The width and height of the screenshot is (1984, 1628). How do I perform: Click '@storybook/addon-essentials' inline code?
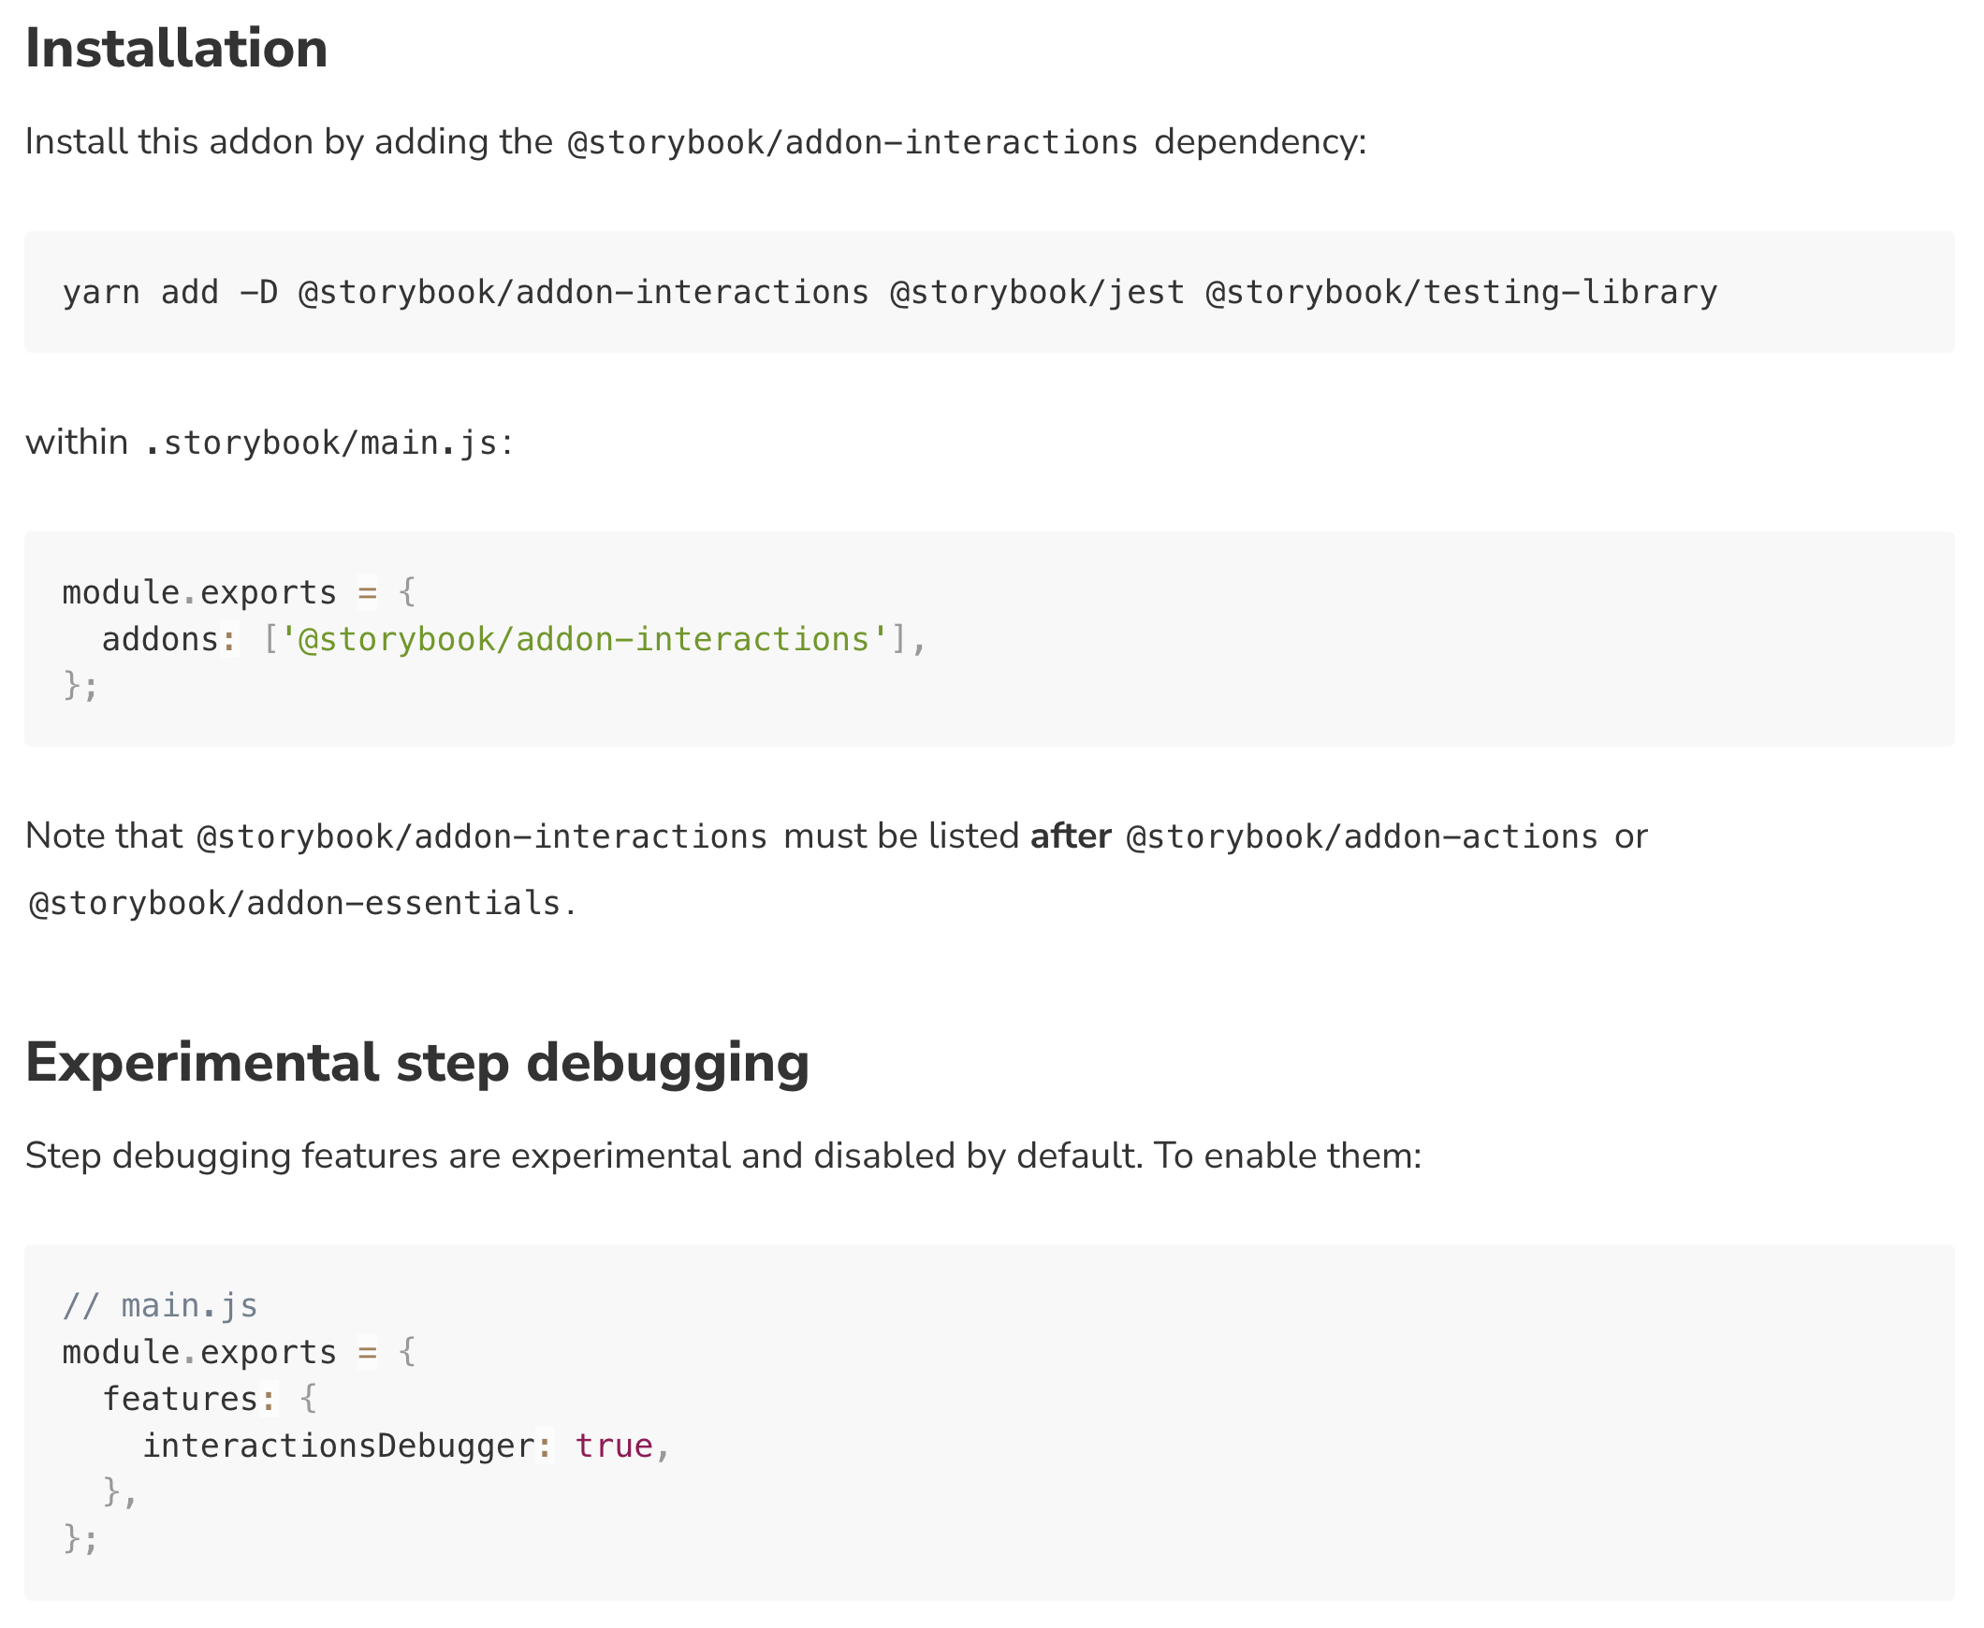[x=295, y=904]
